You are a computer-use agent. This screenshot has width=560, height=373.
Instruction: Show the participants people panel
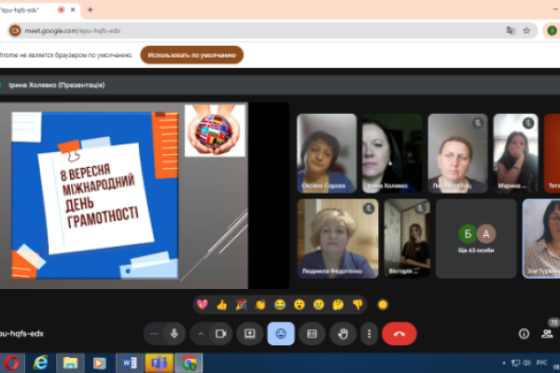pyautogui.click(x=547, y=333)
